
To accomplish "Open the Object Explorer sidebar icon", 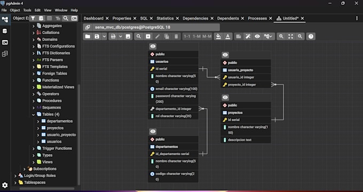I will pyautogui.click(x=5, y=20).
